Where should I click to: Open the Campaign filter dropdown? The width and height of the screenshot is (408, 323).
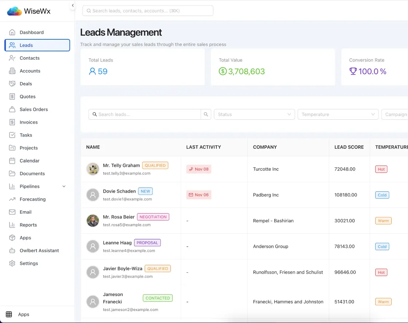[395, 115]
